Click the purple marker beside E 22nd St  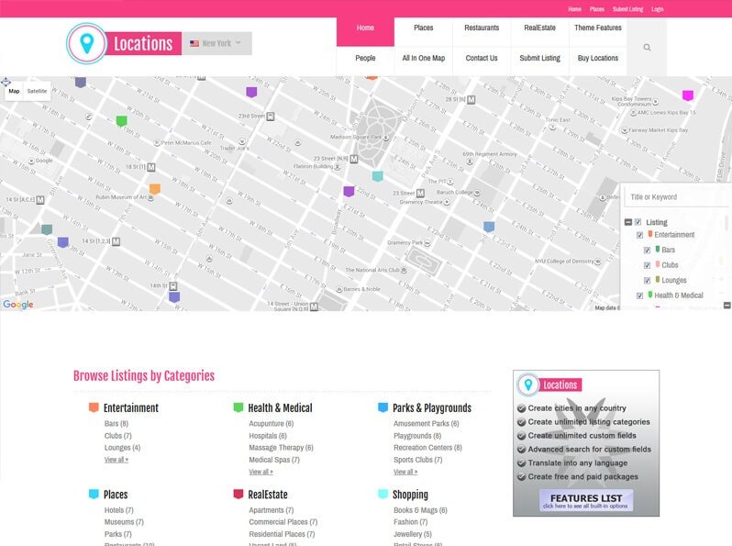[x=349, y=192]
